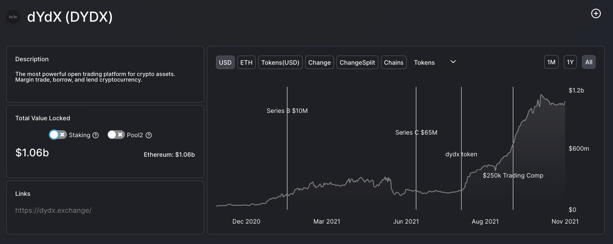This screenshot has width=613, height=244.
Task: Switch chart to ETH view
Action: 246,62
